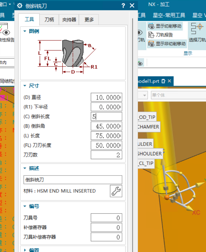Click the help question mark on the tool dialog

123,5
